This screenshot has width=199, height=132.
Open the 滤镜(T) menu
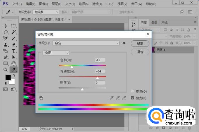pos(97,4)
